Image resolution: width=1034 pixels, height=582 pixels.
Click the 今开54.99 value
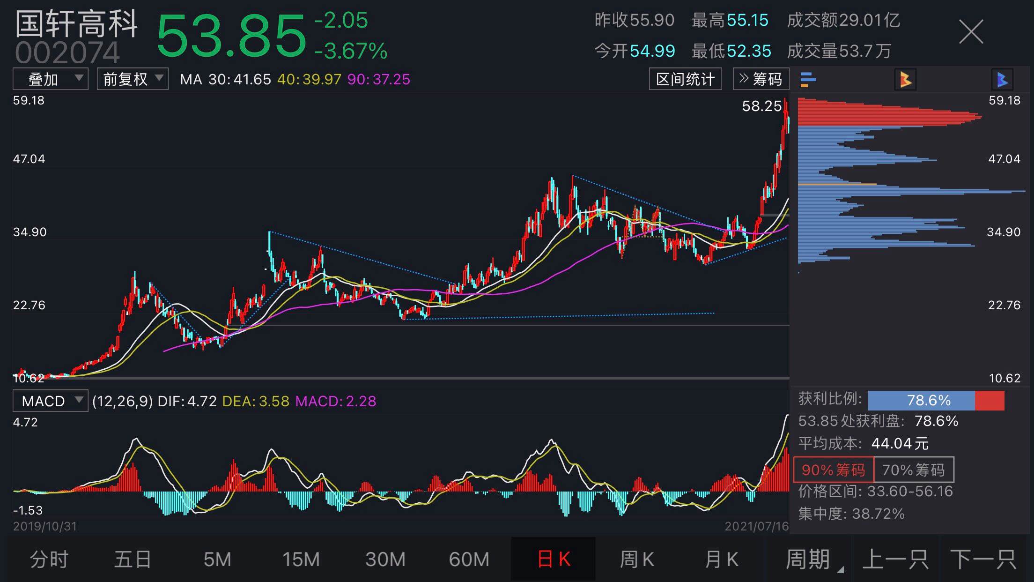pos(635,51)
